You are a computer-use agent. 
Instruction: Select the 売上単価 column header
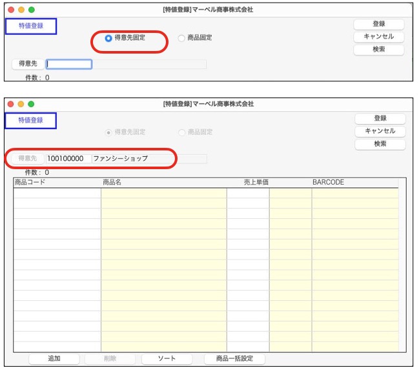(256, 183)
